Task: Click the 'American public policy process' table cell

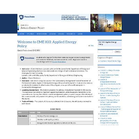Action: click(x=65, y=120)
